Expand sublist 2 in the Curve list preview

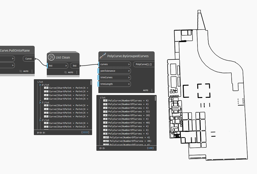pyautogui.click(x=40, y=120)
